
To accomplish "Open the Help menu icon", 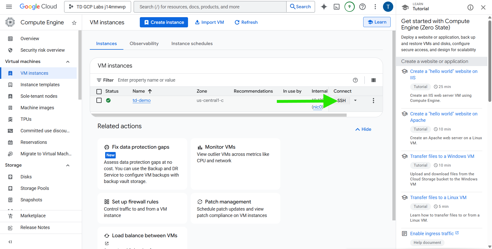I will [362, 7].
